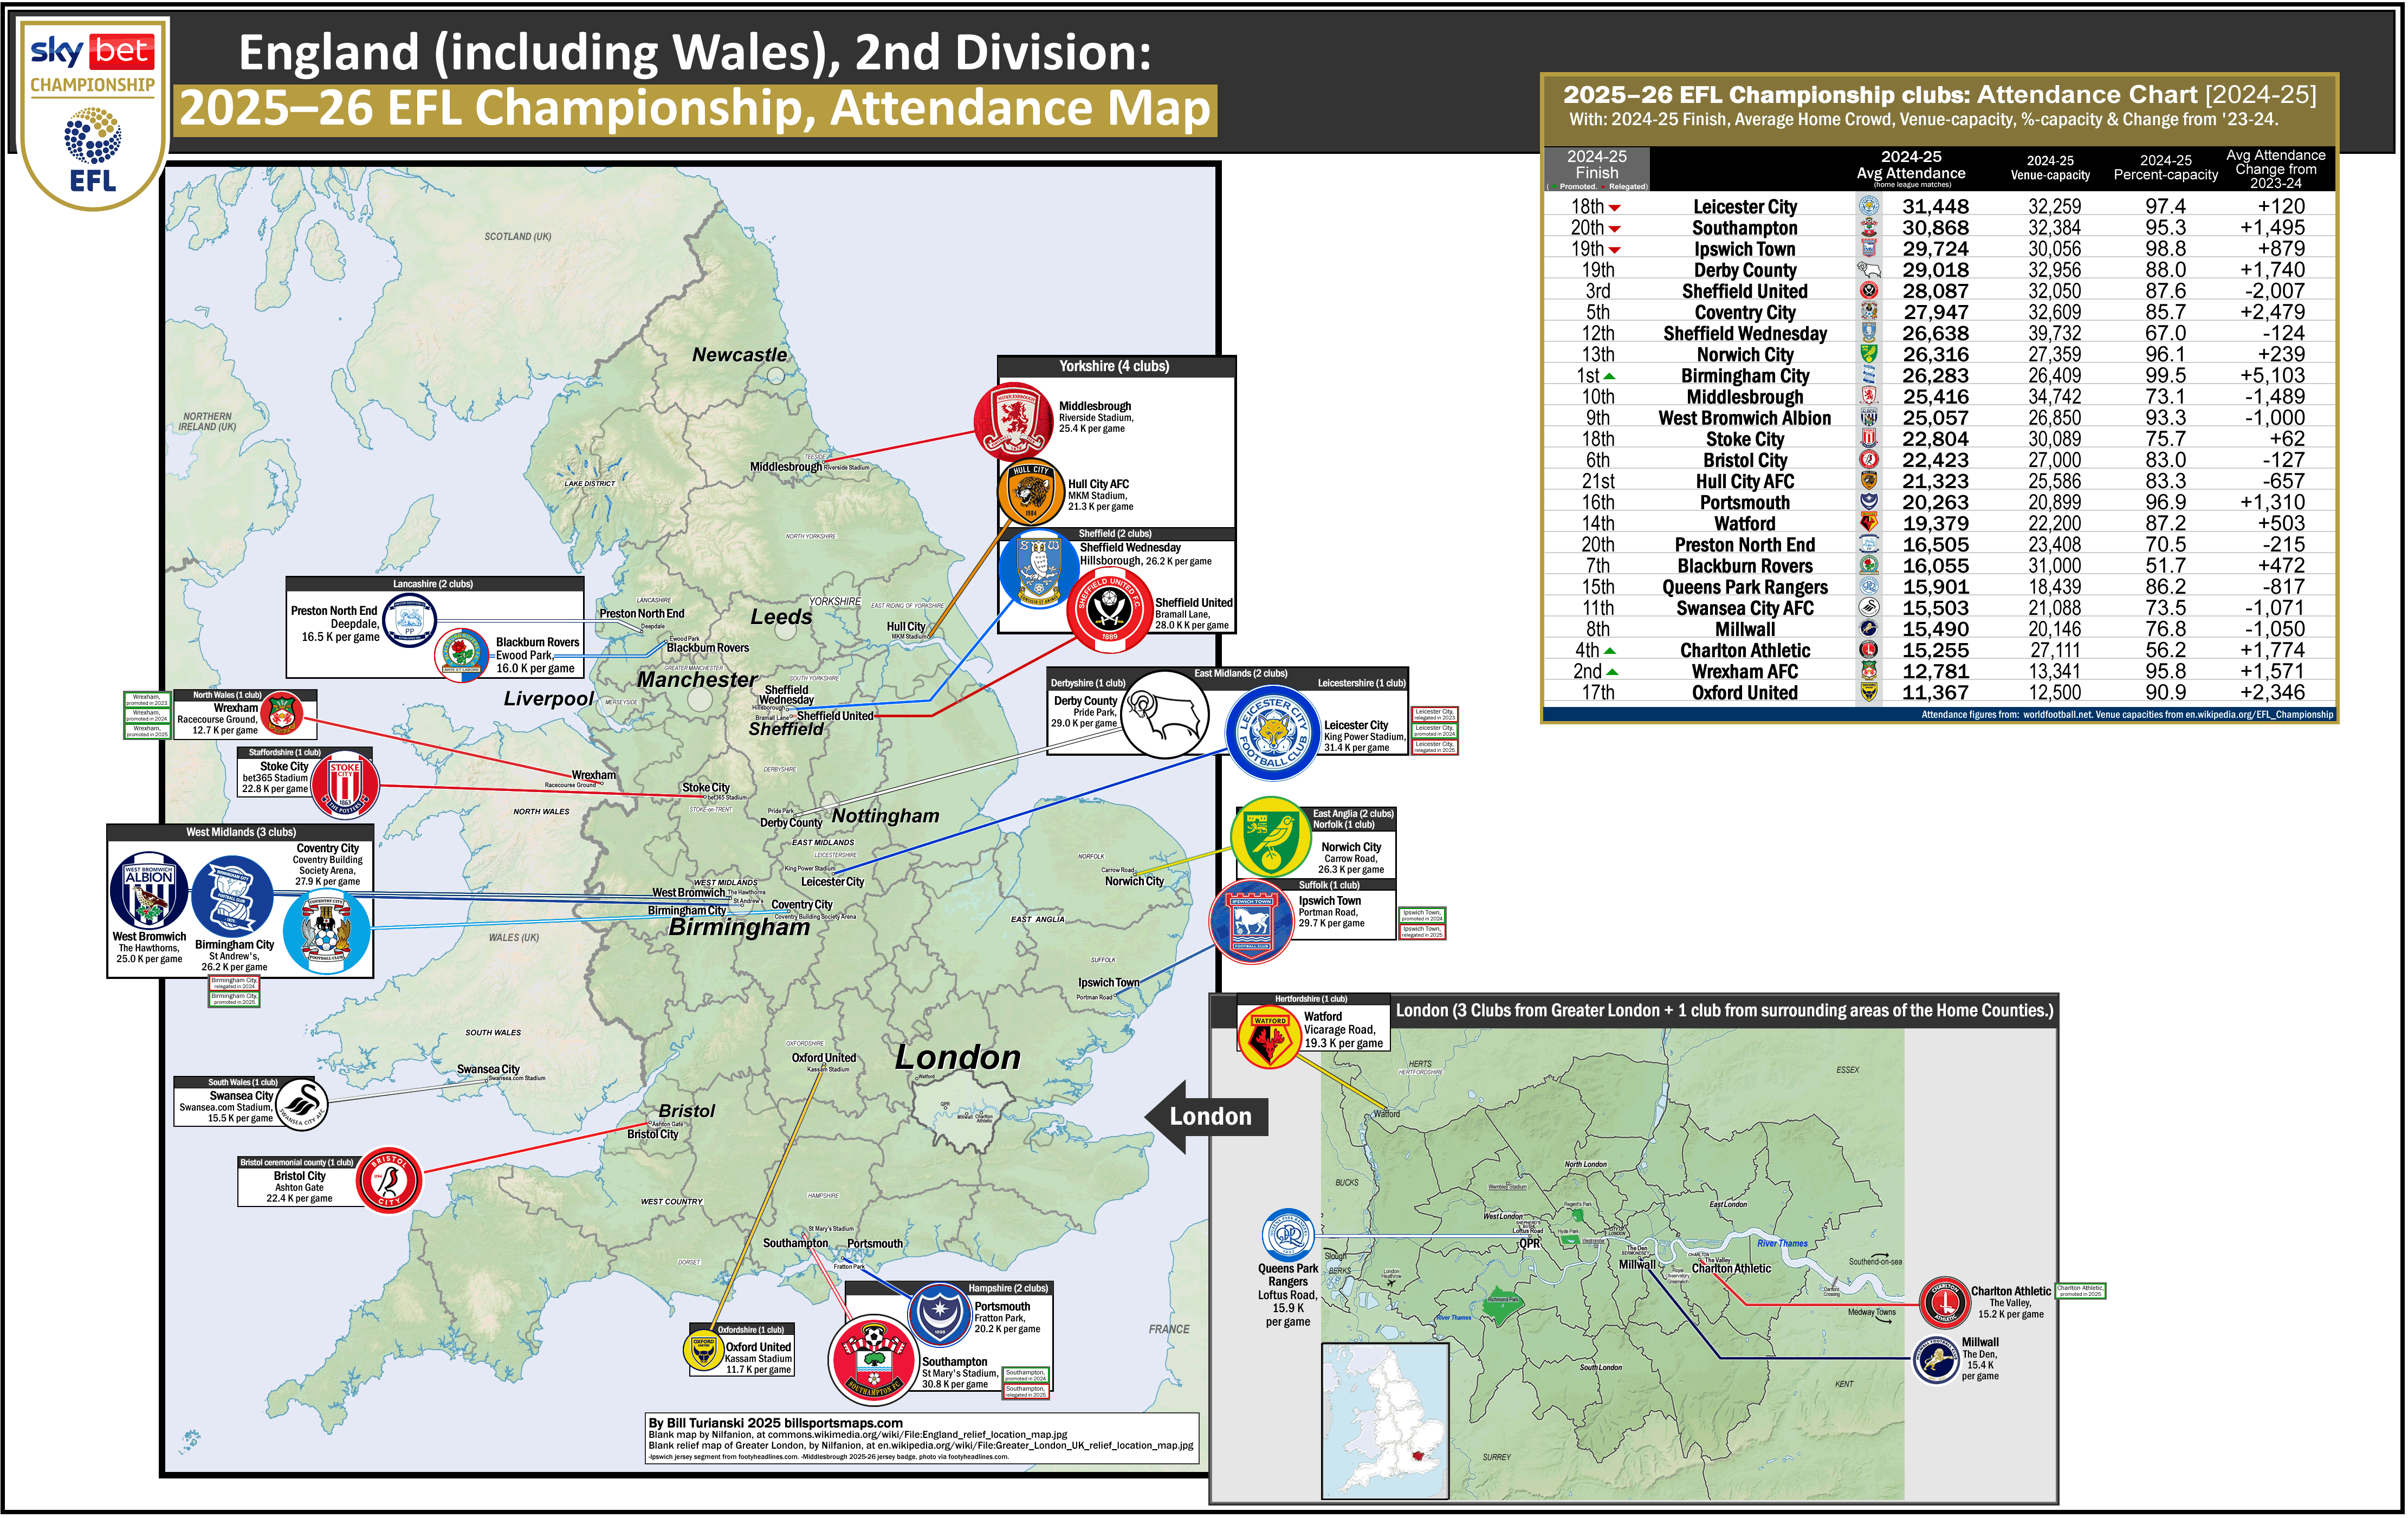Click the Coventry City crest
Image resolution: width=2408 pixels, height=1518 pixels.
pyautogui.click(x=326, y=932)
